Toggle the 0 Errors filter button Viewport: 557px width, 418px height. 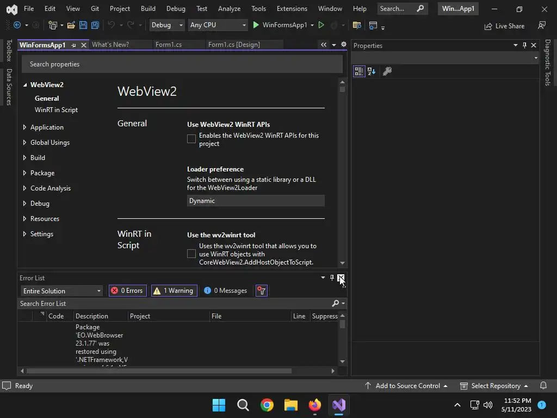(127, 291)
